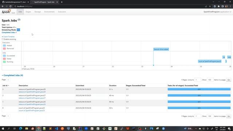Click the Completed Jobs: 4 summary link
Viewport: 233px width, 131px height.
tap(9, 32)
